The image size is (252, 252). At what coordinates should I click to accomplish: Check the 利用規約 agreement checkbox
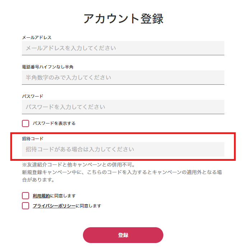tap(25, 196)
